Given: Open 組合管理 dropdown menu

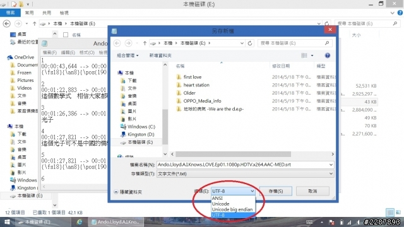Looking at the screenshot, I should coord(128,55).
